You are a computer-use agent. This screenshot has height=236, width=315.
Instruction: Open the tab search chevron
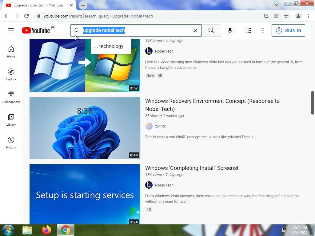(x=277, y=5)
